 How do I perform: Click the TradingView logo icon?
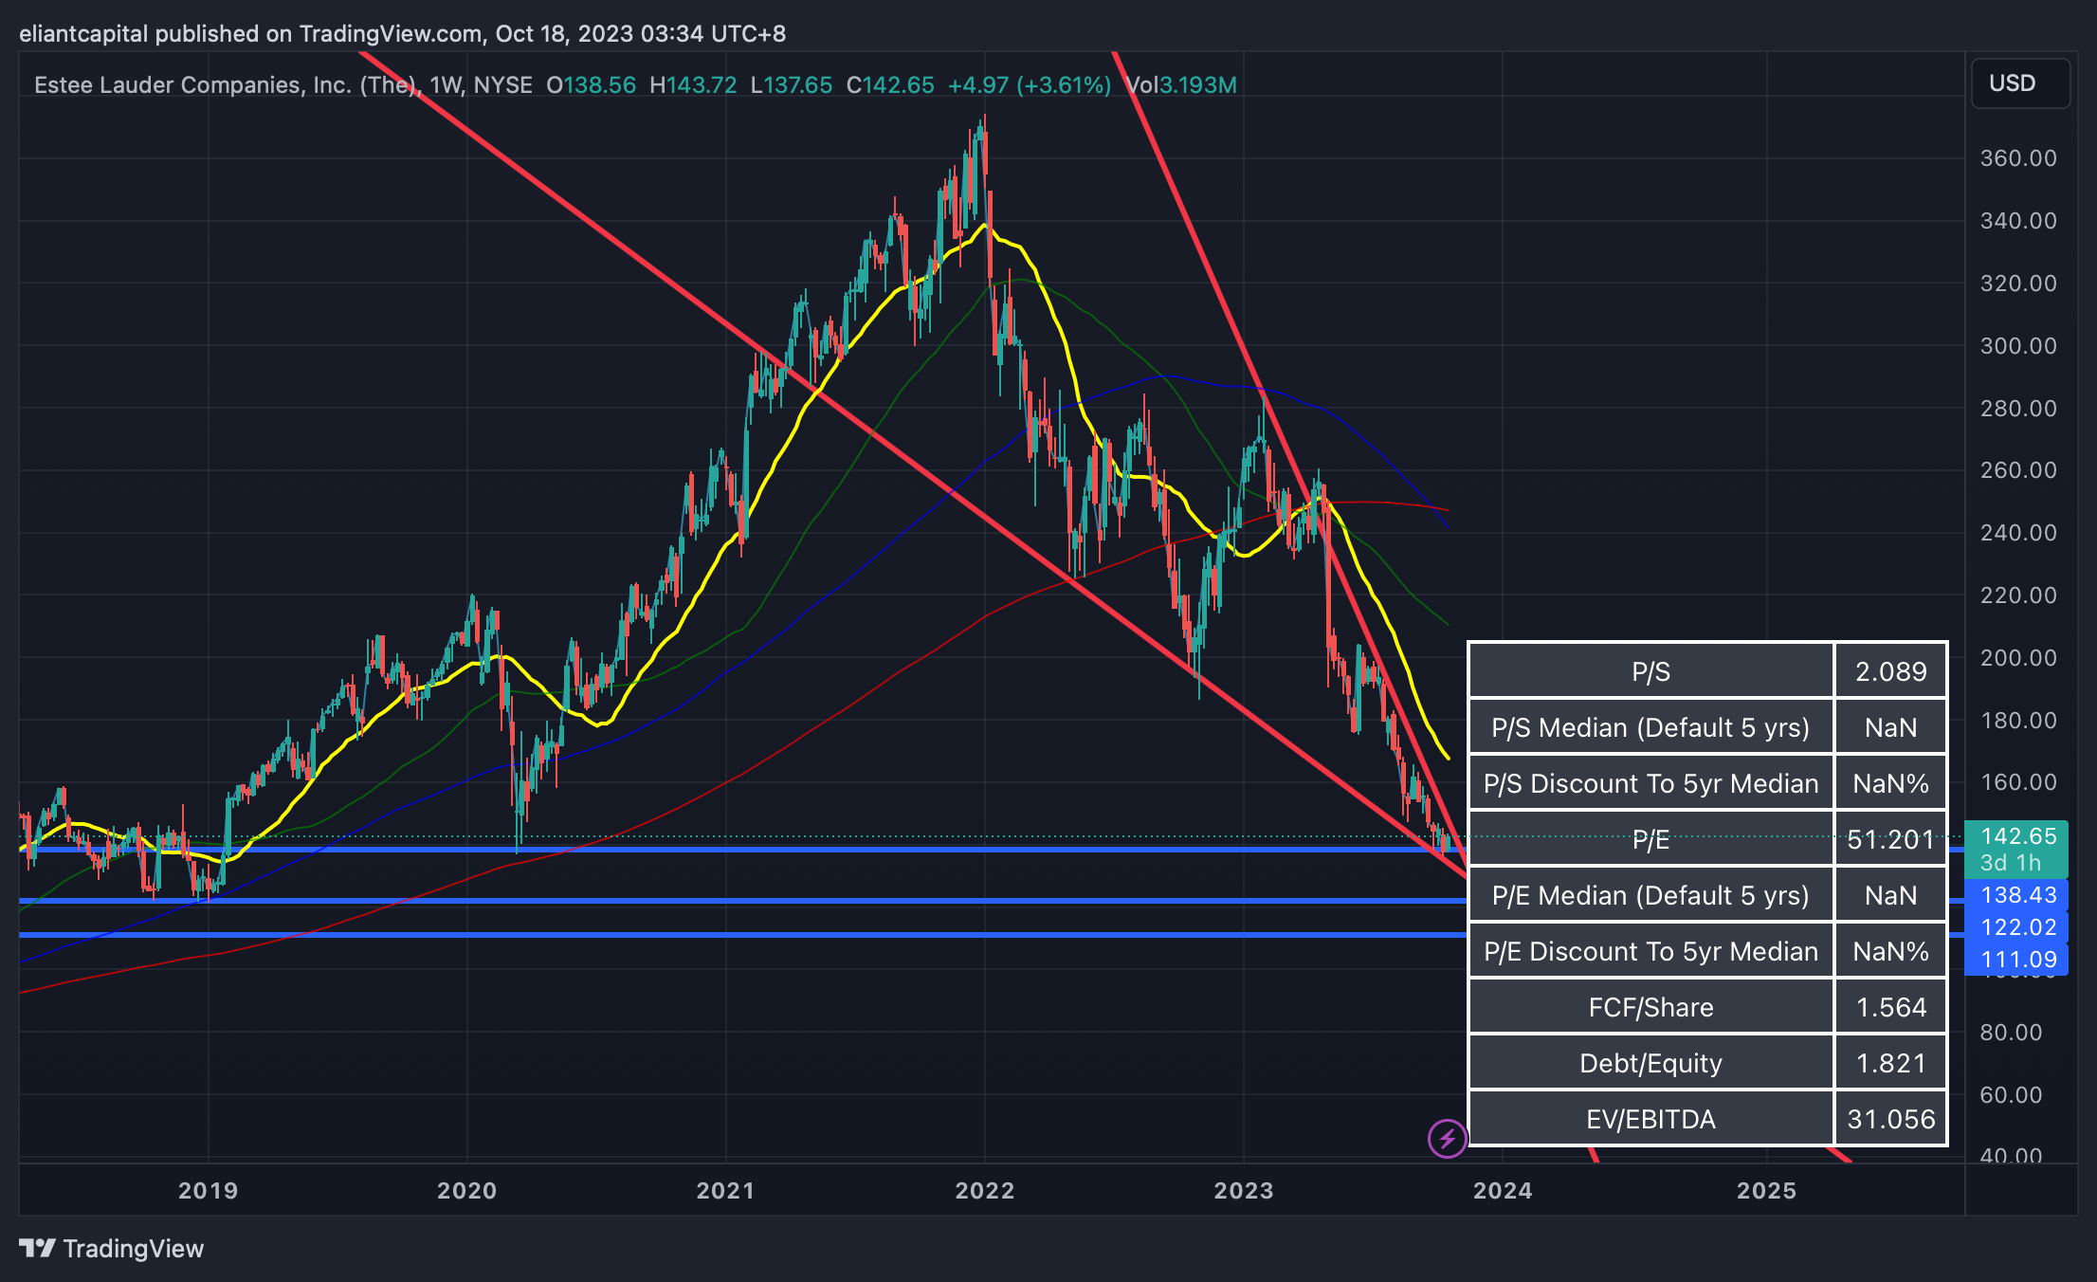[38, 1248]
